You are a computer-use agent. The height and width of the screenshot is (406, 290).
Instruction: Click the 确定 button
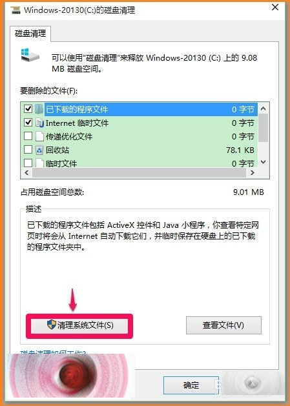(191, 385)
